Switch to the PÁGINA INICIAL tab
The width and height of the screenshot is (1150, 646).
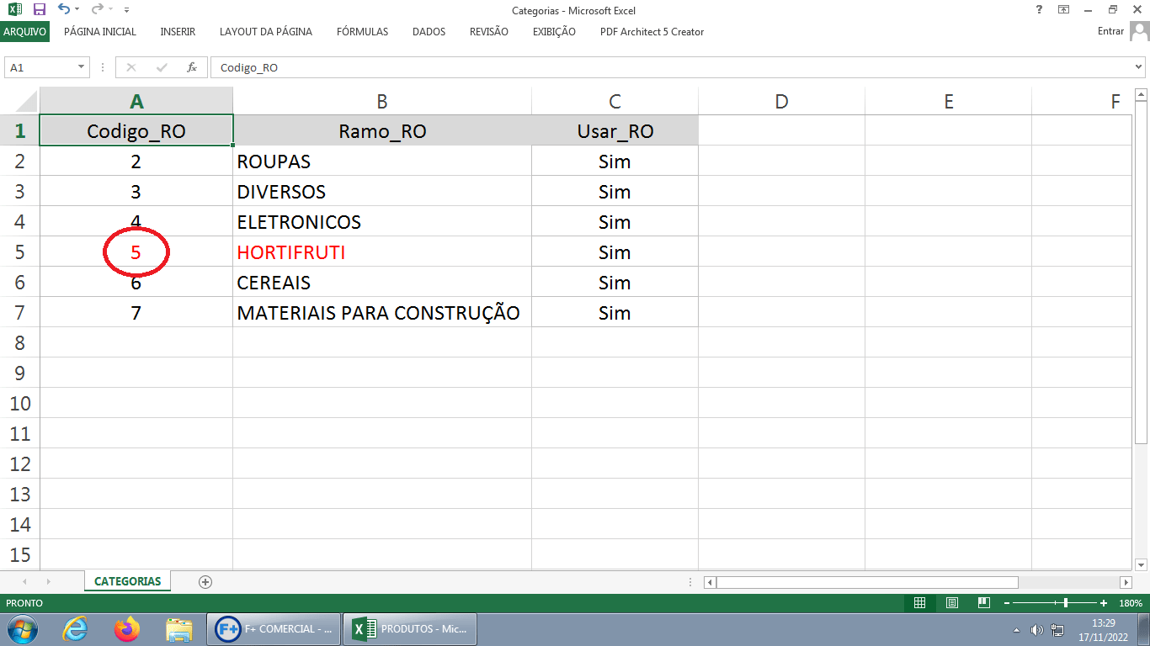click(x=100, y=31)
